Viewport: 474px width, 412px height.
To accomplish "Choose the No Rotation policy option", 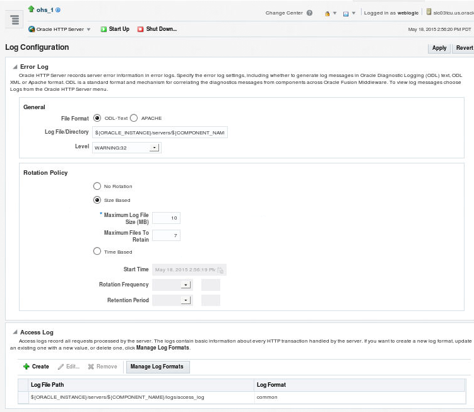I will pyautogui.click(x=97, y=186).
